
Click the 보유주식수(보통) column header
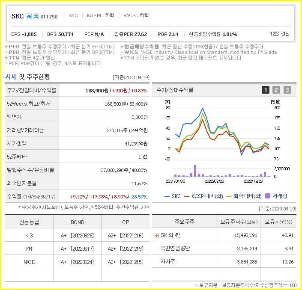tap(239, 222)
